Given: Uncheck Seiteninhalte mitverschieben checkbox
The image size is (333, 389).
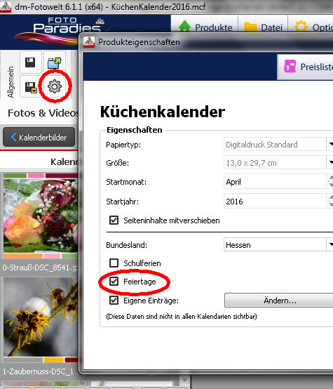Looking at the screenshot, I should [x=114, y=220].
